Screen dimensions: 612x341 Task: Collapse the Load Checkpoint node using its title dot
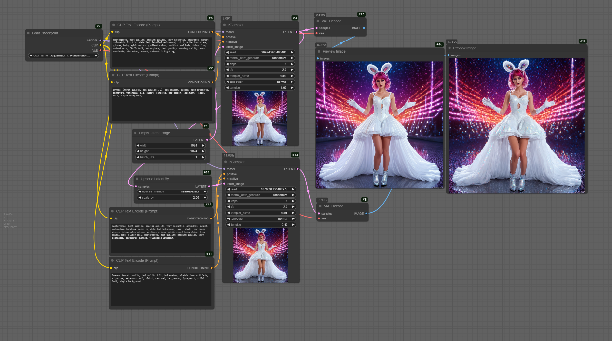(29, 33)
